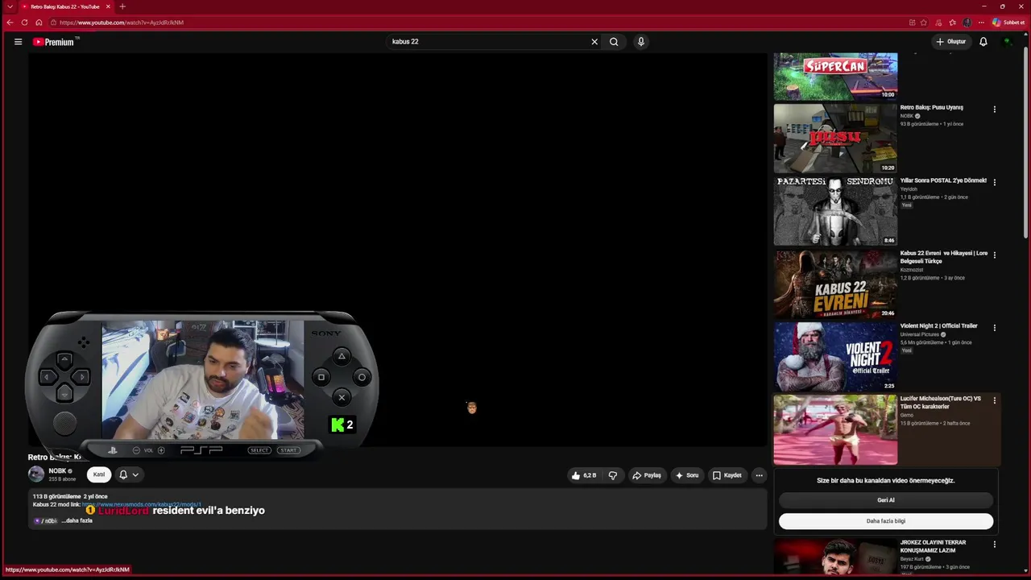This screenshot has height=580, width=1031.
Task: Click the magnifier search button
Action: click(614, 42)
